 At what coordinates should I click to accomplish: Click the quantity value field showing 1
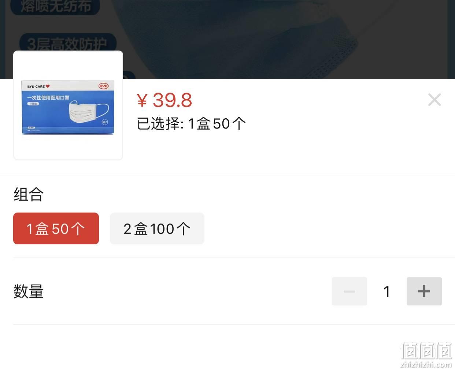click(x=387, y=292)
